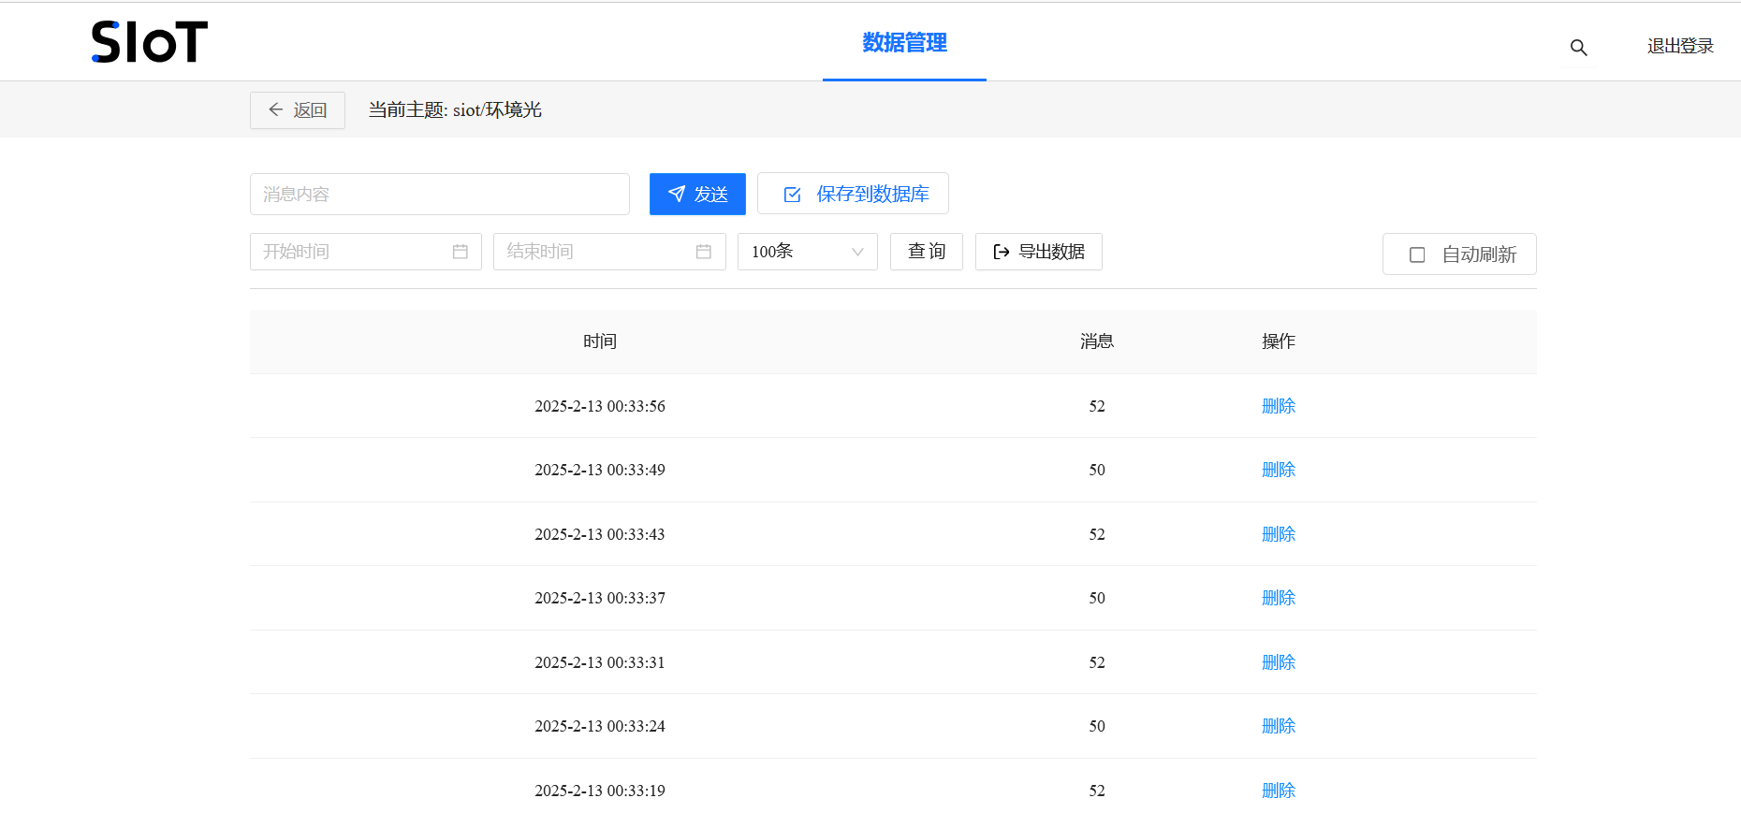Viewport: 1741px width, 813px height.
Task: Click message value 52 at 00:33:31
Action: 1097,662
